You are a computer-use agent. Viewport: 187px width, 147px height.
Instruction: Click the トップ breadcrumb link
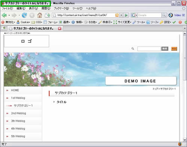point(155,89)
